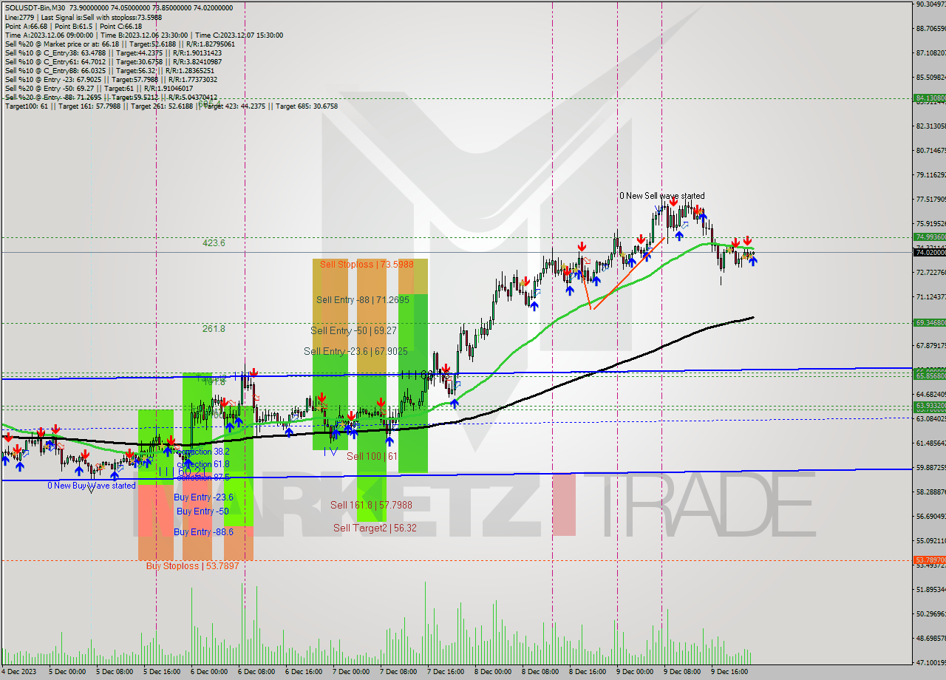Click the green 74.9936 price level tag
Viewport: 946px width, 680px height.
pos(930,237)
